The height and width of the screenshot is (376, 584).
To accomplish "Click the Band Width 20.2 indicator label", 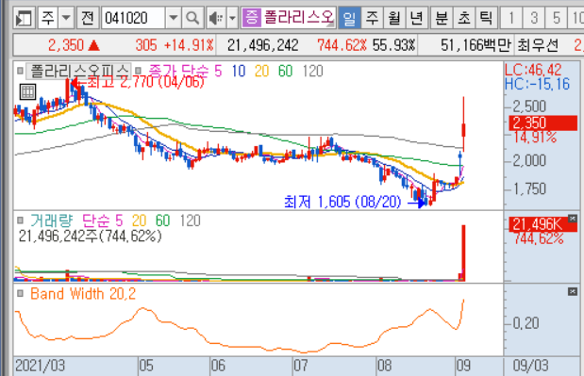I will 83,294.
